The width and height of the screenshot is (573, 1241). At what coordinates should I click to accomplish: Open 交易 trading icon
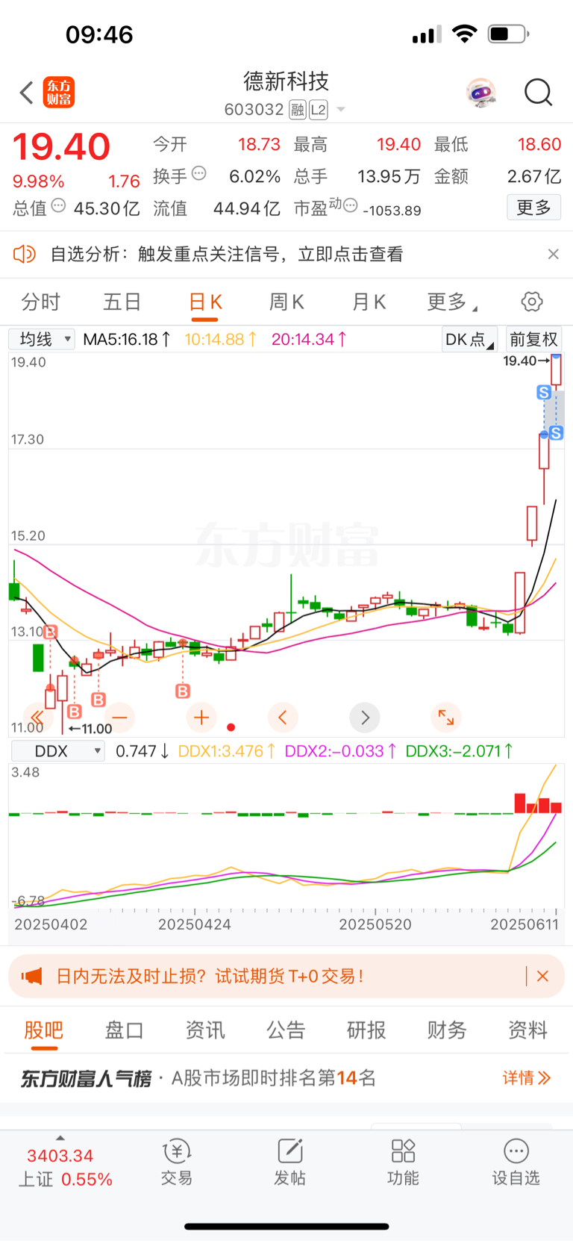(x=177, y=1162)
